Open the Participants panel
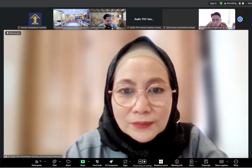 36,163
